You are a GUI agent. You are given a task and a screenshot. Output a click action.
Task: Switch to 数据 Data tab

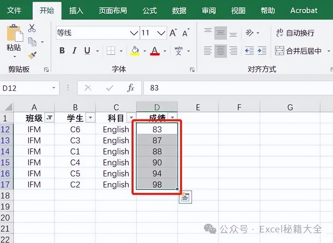coord(179,10)
